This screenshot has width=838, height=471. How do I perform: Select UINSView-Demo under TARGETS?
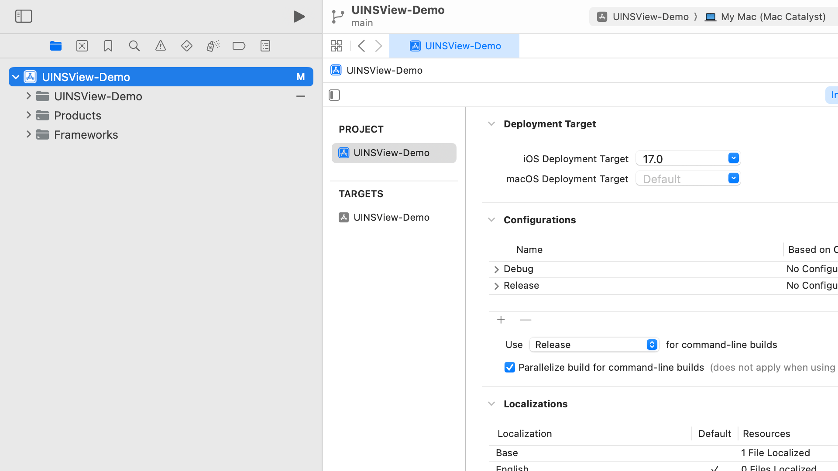391,217
